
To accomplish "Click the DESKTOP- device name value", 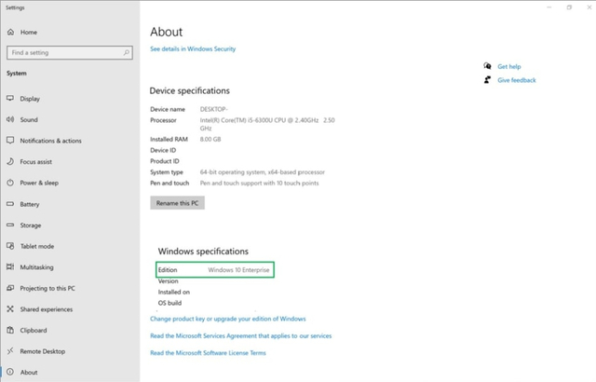I will [213, 109].
